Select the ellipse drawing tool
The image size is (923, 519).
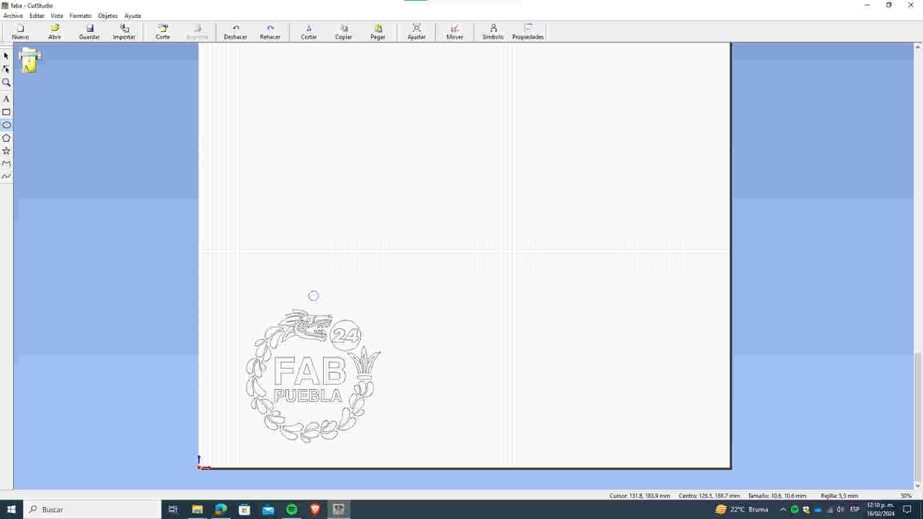point(6,125)
